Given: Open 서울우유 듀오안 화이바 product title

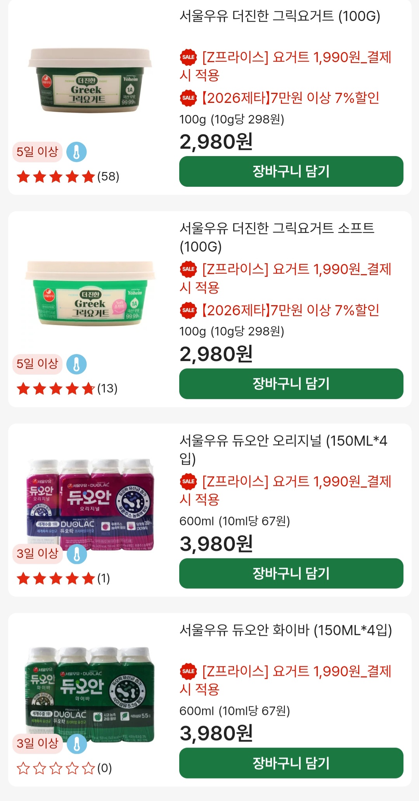Looking at the screenshot, I should tap(286, 630).
